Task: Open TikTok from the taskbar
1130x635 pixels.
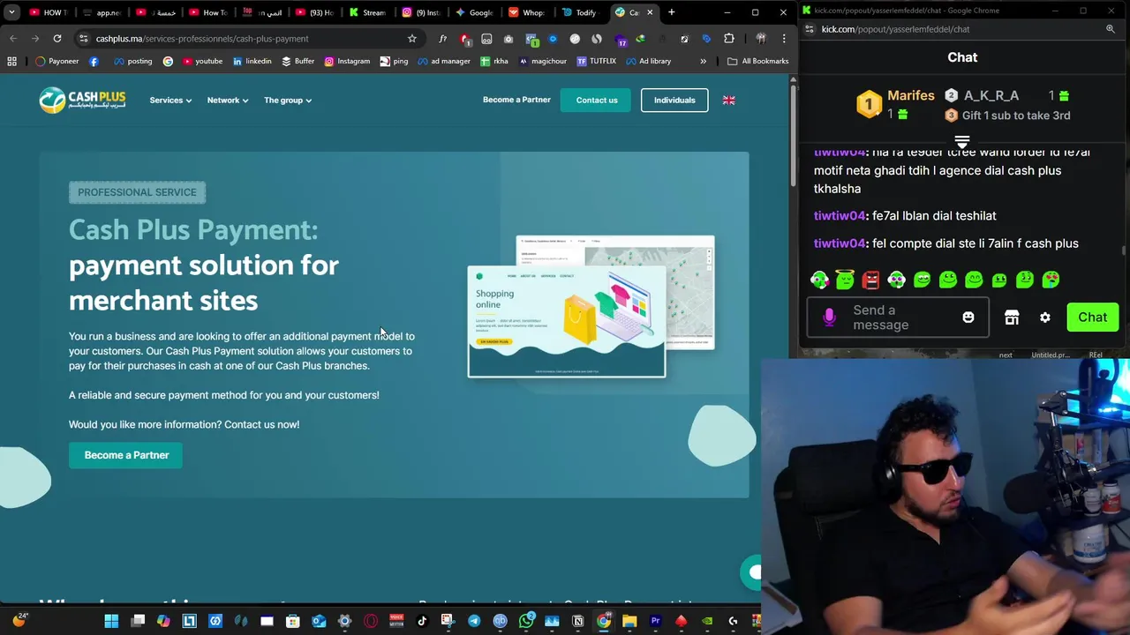Action: pos(422,621)
